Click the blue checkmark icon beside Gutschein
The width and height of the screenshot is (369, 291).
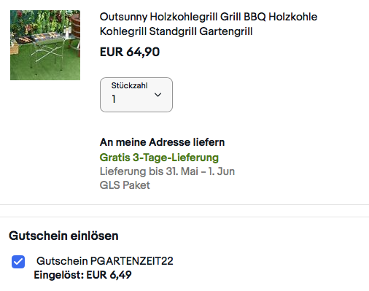(x=18, y=262)
